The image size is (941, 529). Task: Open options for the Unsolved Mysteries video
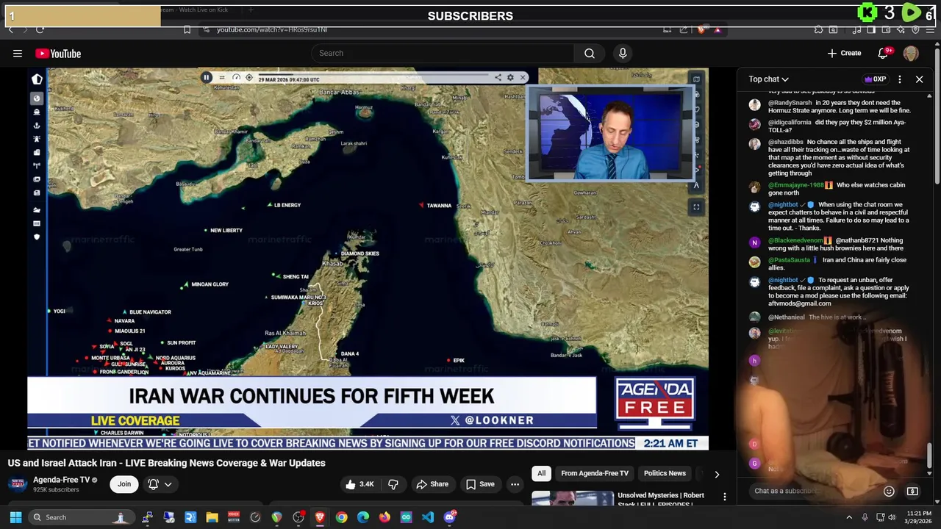point(724,497)
